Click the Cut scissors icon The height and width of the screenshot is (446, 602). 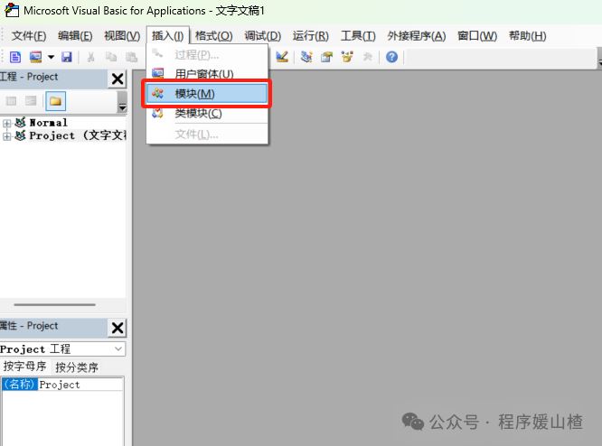coord(90,57)
